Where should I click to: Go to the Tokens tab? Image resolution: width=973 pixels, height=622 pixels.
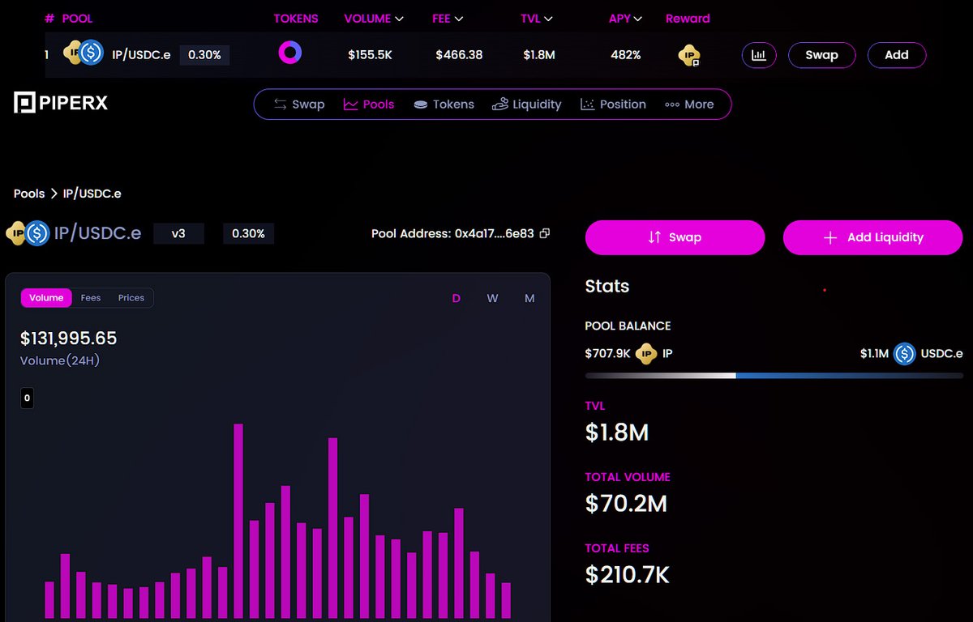[x=444, y=104]
